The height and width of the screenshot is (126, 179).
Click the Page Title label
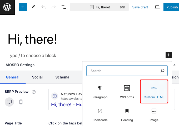pyautogui.click(x=13, y=123)
